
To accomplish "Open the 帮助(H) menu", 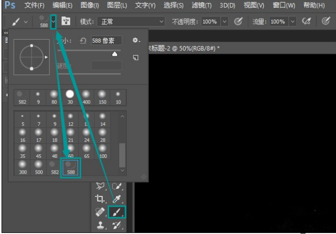I will tap(314, 6).
